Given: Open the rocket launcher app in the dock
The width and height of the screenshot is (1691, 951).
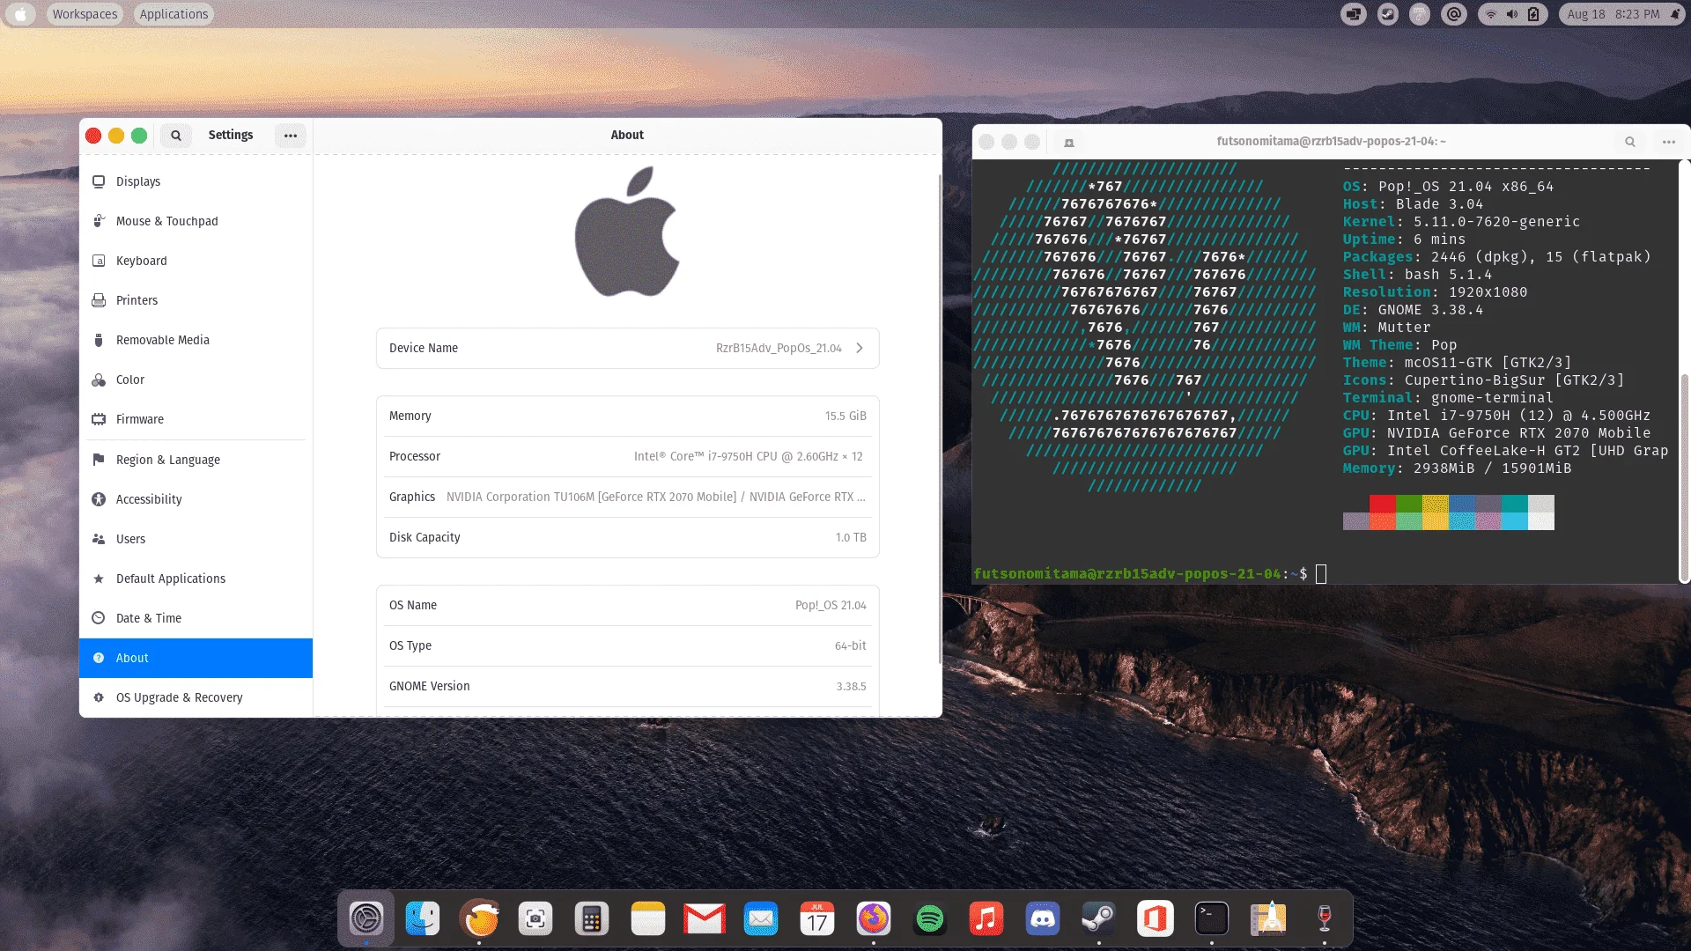Looking at the screenshot, I should click(1268, 919).
